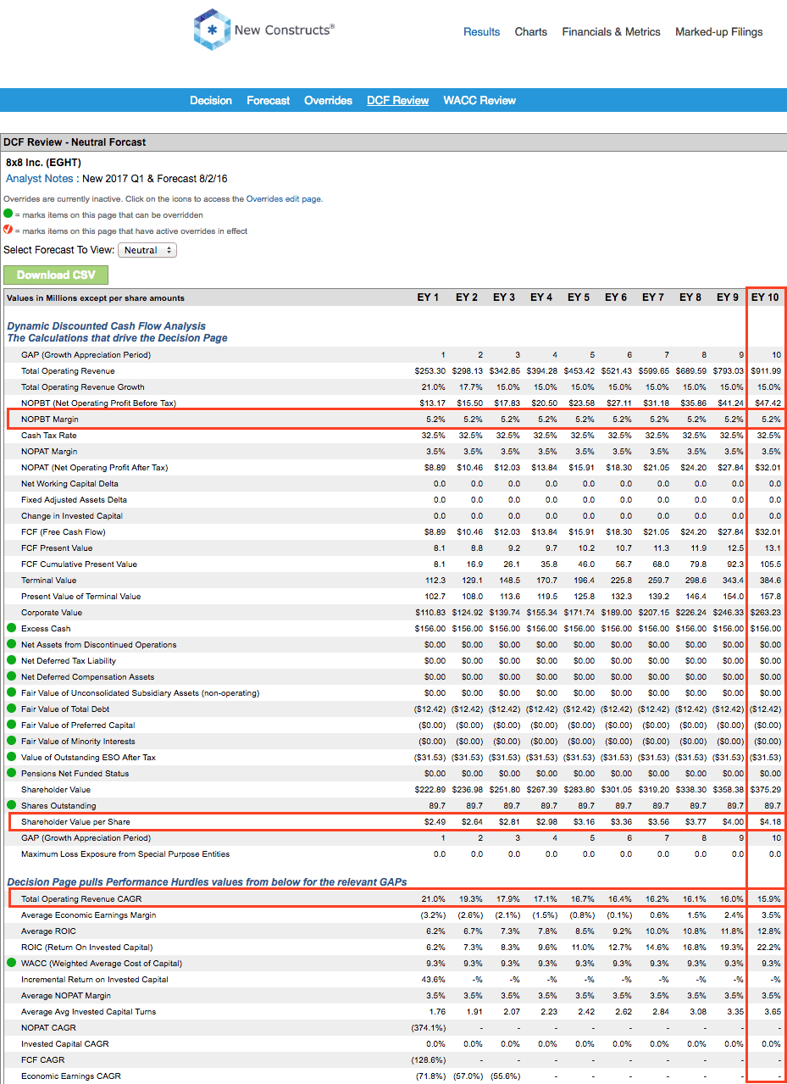787x1084 pixels.
Task: Switch to the Decision sub-tab
Action: click(x=211, y=100)
